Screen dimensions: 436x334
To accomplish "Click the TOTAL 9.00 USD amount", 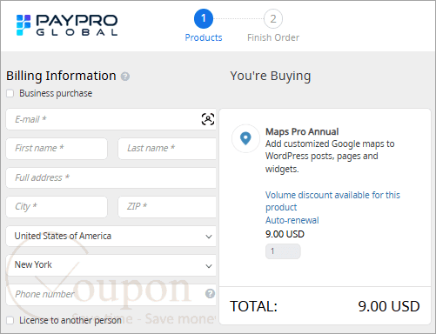I will click(x=389, y=306).
